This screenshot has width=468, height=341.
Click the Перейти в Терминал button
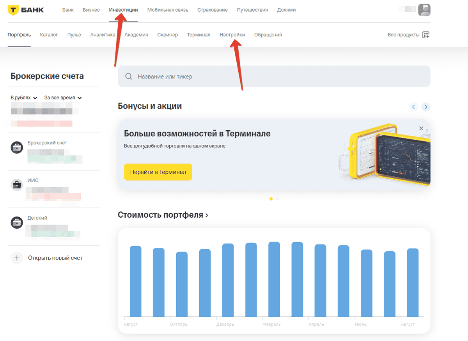(158, 172)
